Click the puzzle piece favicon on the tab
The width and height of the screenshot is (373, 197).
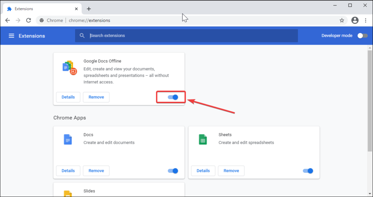point(9,9)
